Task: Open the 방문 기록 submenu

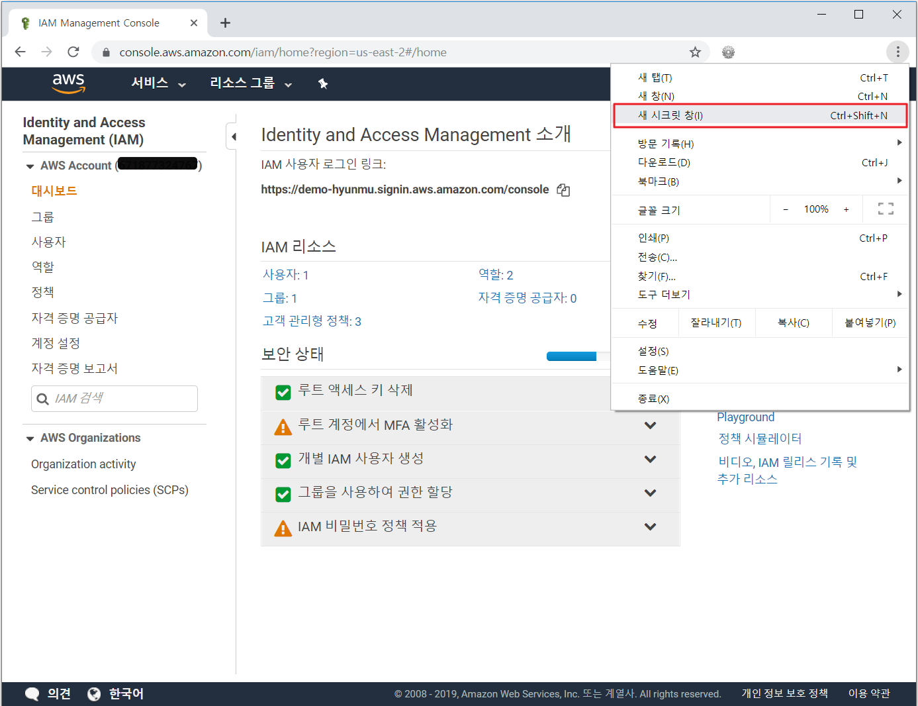Action: (x=760, y=144)
